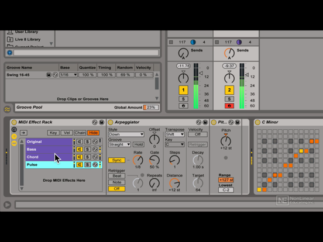Set Retrigger to Beat
323x242 pixels.
(x=116, y=176)
